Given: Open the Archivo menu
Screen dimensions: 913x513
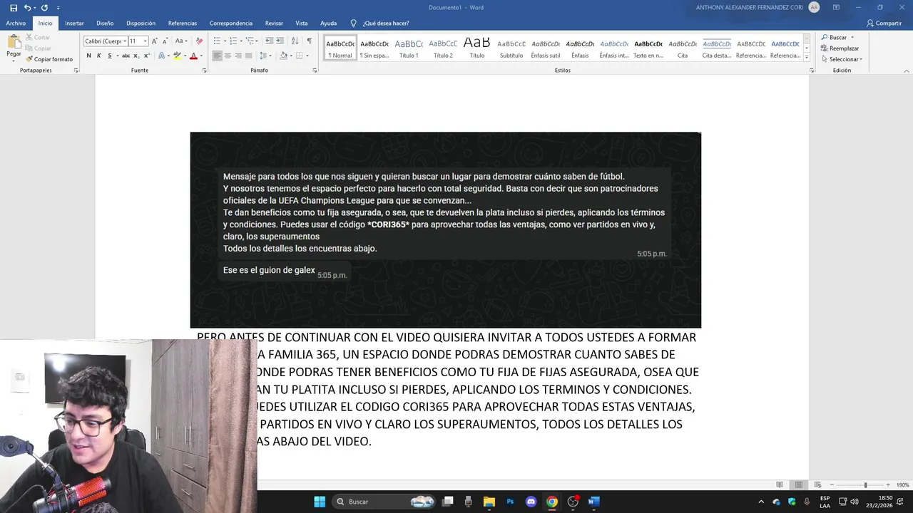Looking at the screenshot, I should pyautogui.click(x=16, y=24).
